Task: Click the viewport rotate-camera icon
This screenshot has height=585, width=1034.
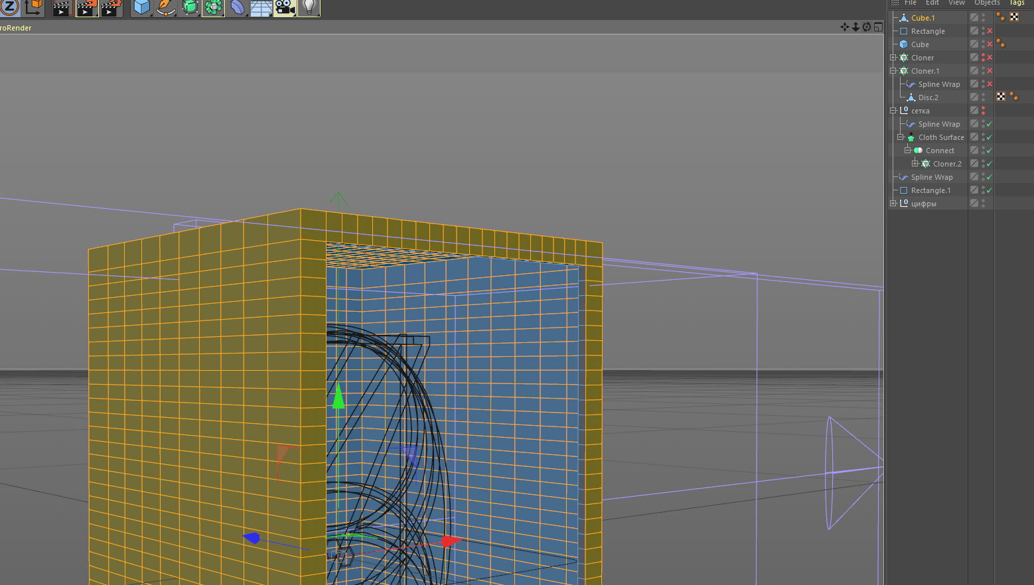Action: point(867,27)
